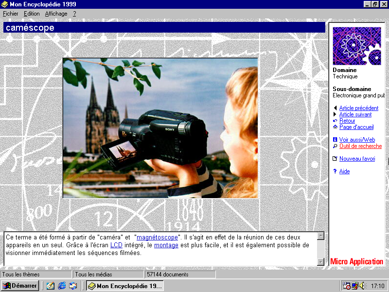
Task: Click the Tous les thèmes status field
Action: pos(35,274)
